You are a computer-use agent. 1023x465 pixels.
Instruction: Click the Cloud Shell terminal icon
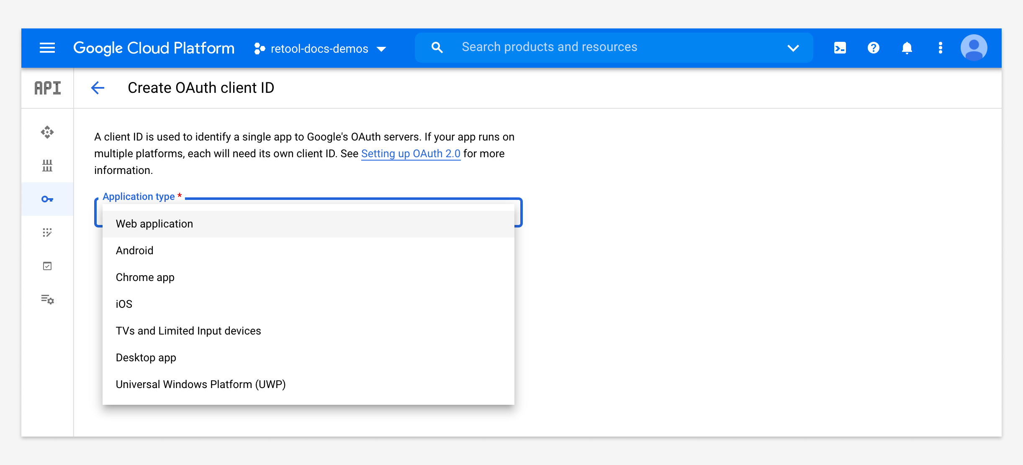pos(840,48)
